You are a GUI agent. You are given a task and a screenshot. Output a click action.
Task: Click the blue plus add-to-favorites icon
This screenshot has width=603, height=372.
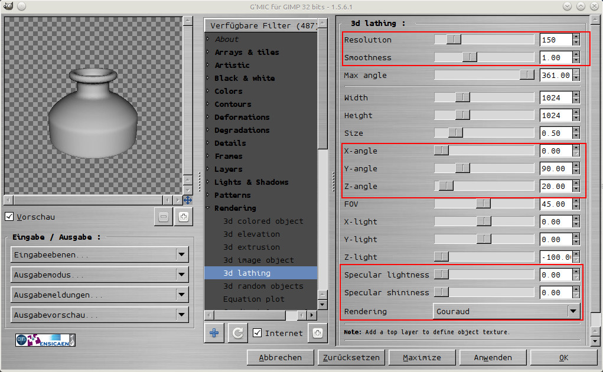click(x=214, y=333)
